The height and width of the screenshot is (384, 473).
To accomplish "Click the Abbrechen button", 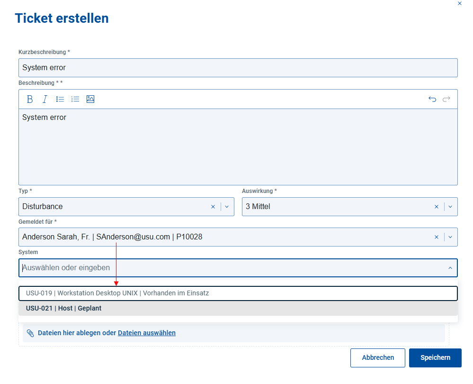I will [x=378, y=358].
